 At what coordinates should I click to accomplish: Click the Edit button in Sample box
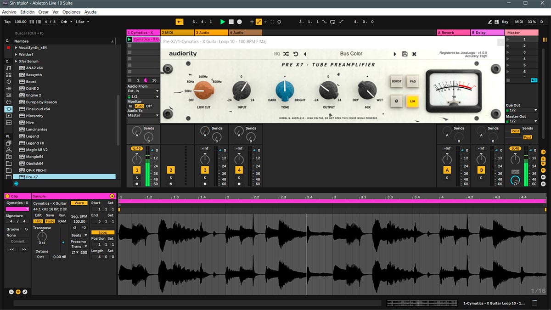point(38,215)
